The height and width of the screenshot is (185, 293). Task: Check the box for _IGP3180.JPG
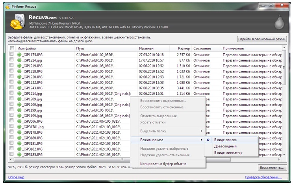[x=11, y=137]
